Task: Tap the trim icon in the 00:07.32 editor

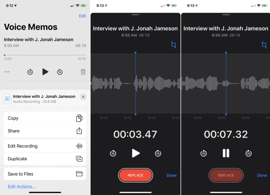Action: [x=264, y=45]
